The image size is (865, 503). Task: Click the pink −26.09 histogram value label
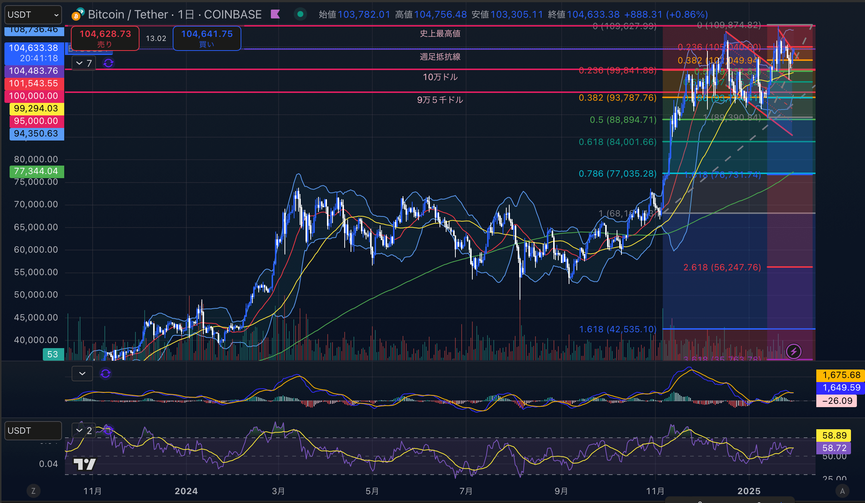coord(837,401)
